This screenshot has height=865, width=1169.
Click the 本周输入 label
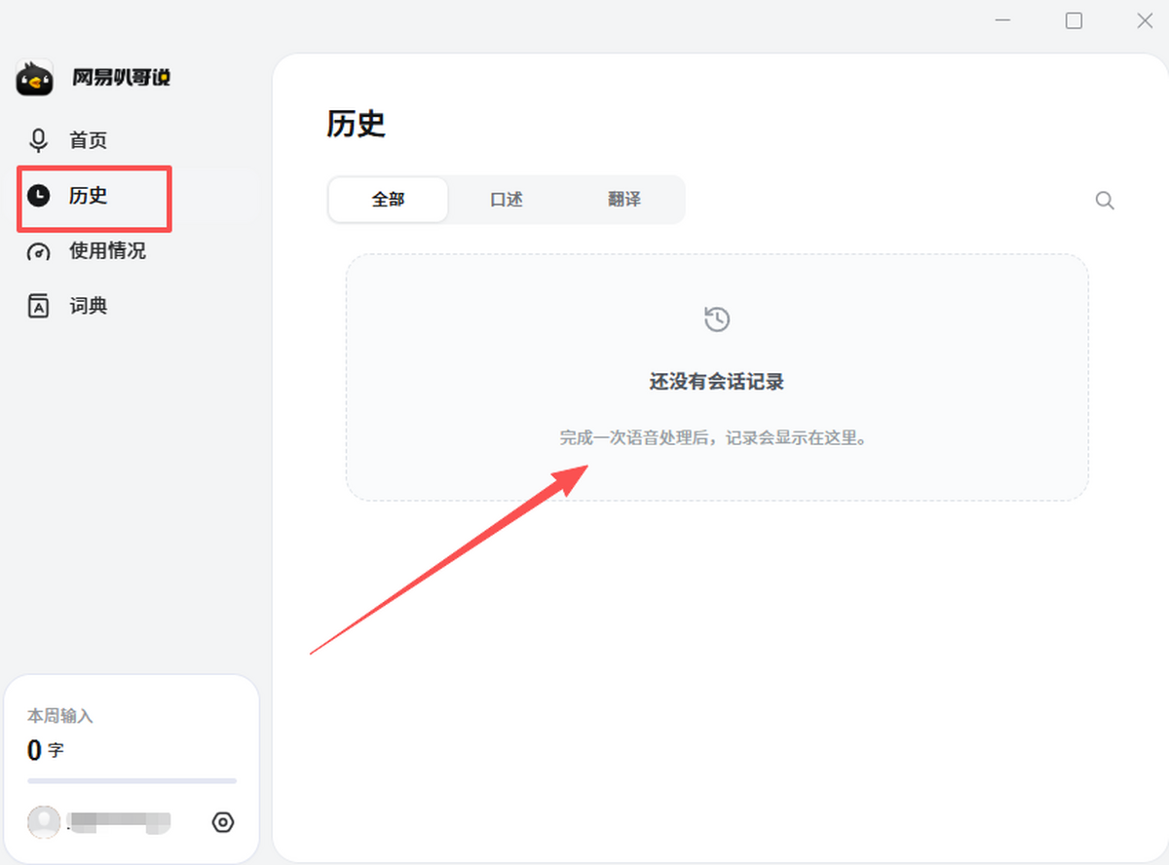point(60,715)
